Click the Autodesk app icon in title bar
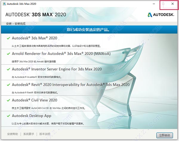The image size is (179, 141). (x=4, y=4)
